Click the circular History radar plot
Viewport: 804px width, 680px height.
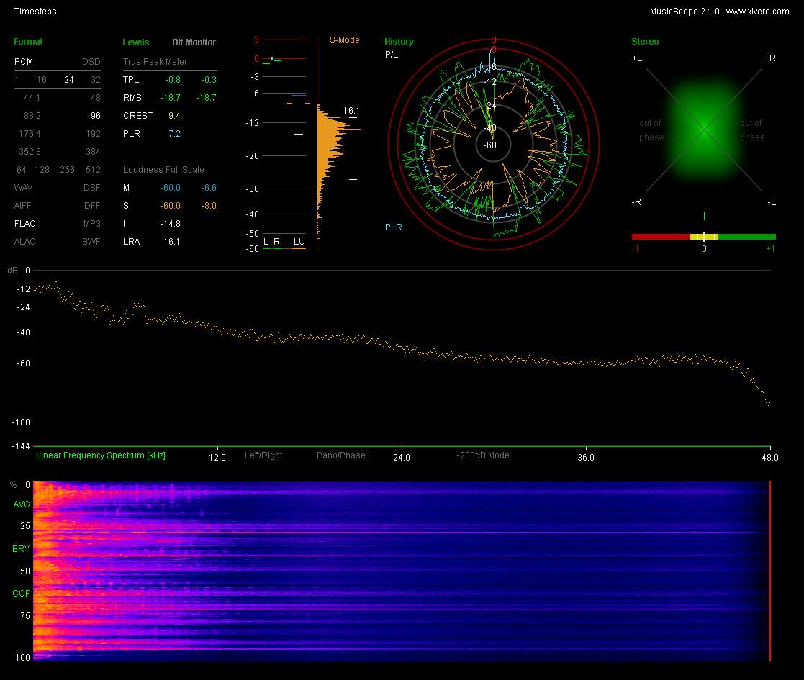494,144
